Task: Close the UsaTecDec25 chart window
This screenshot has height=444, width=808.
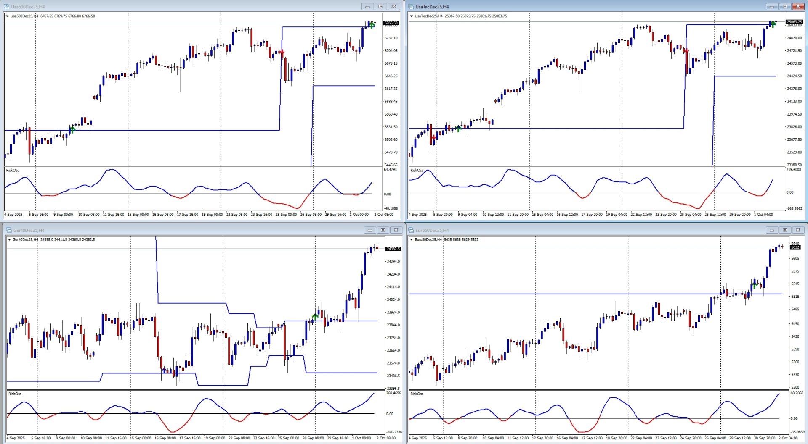Action: pos(798,7)
